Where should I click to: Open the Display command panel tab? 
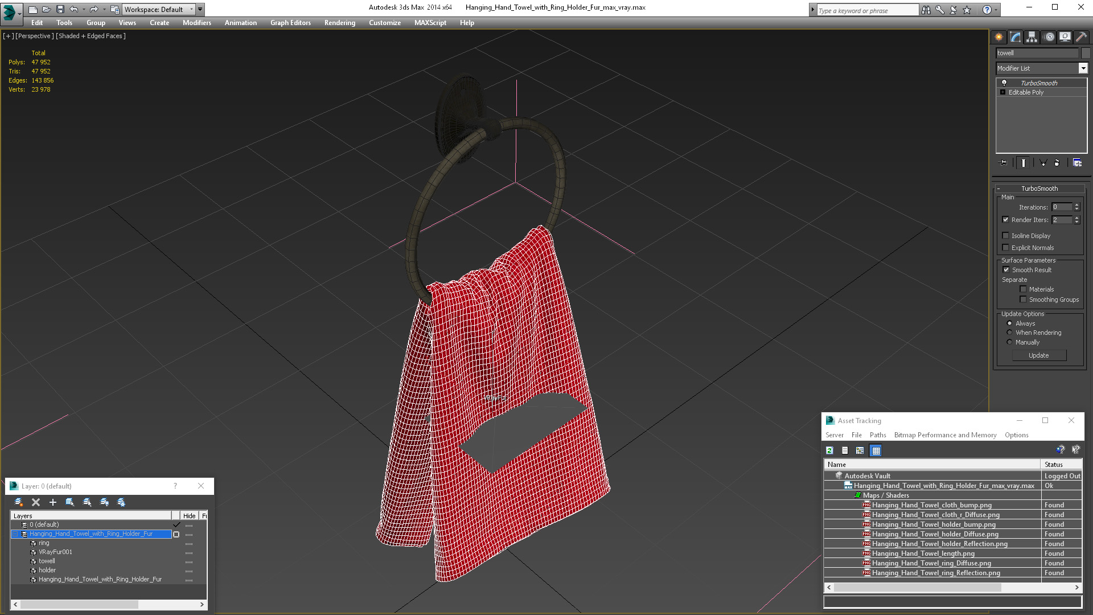pyautogui.click(x=1065, y=37)
